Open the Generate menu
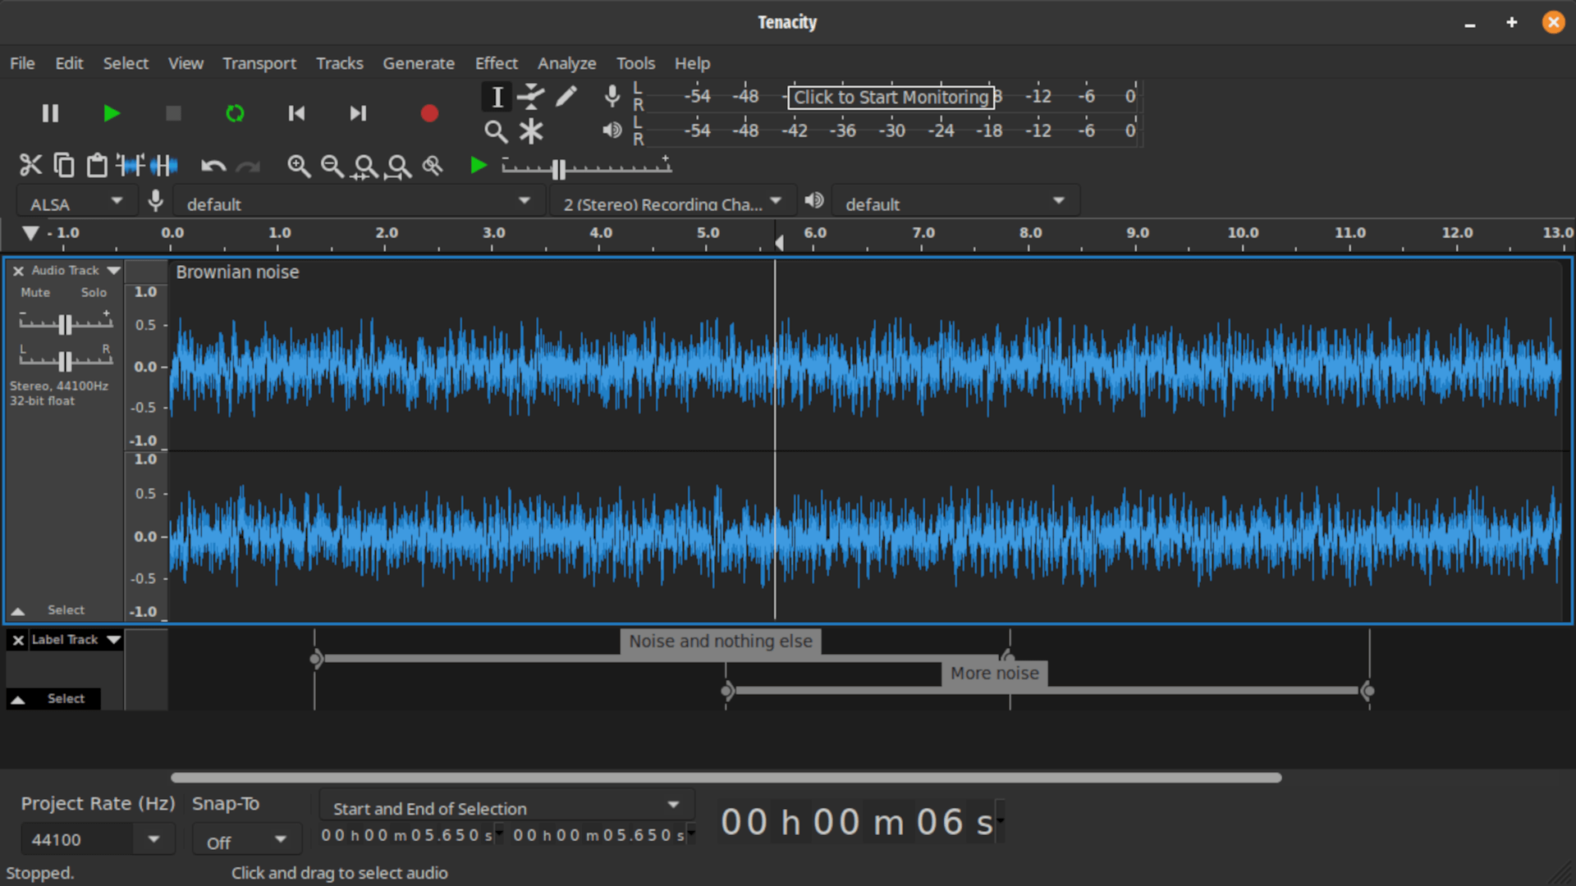The height and width of the screenshot is (886, 1576). 419,63
